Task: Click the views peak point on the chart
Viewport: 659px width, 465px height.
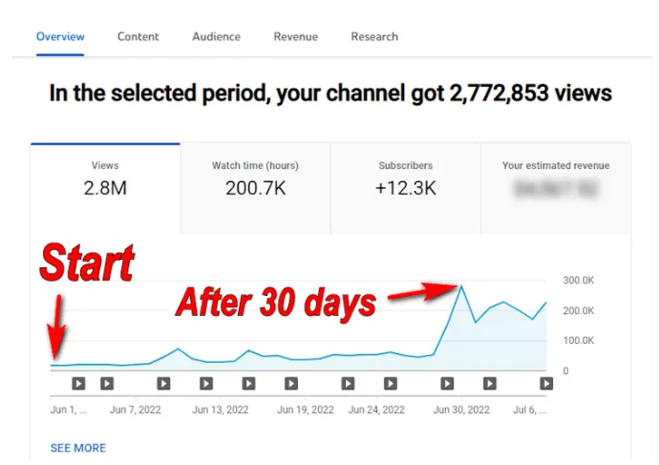Action: pos(461,285)
